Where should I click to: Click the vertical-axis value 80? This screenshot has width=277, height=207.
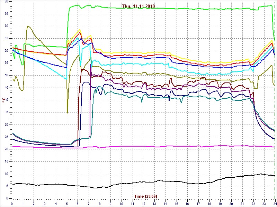[6, 1]
